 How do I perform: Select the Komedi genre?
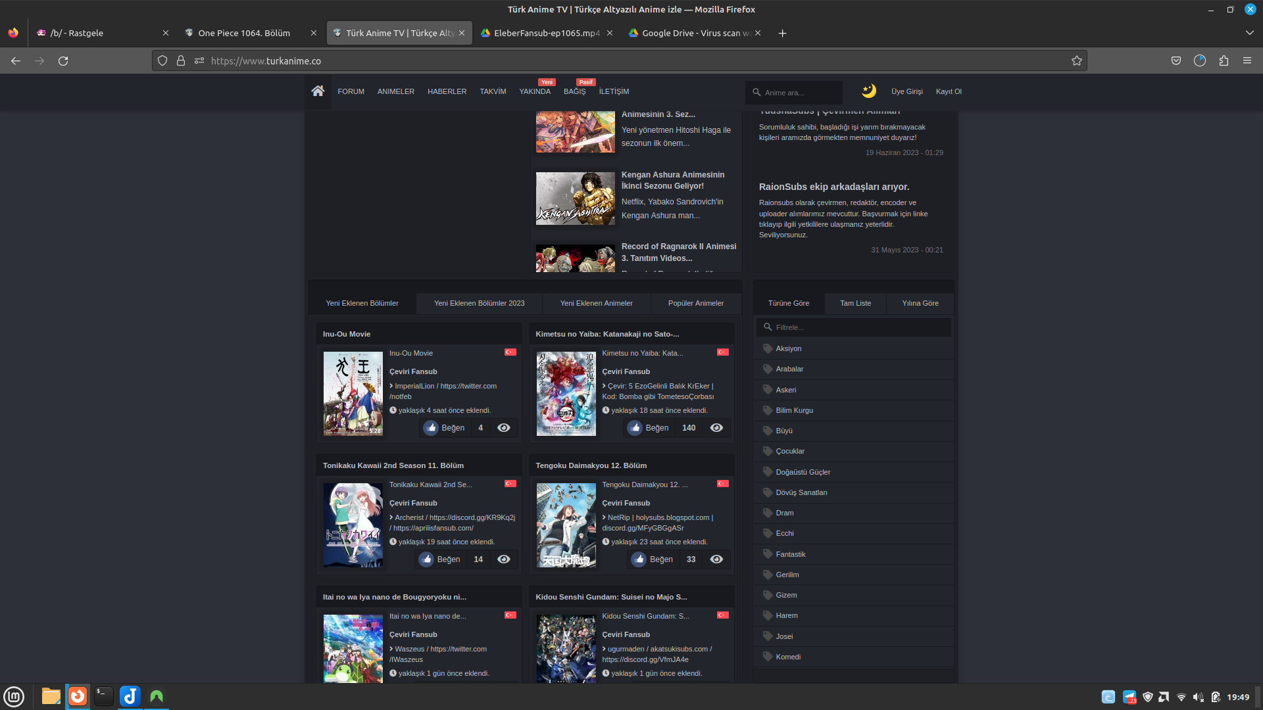coord(788,657)
